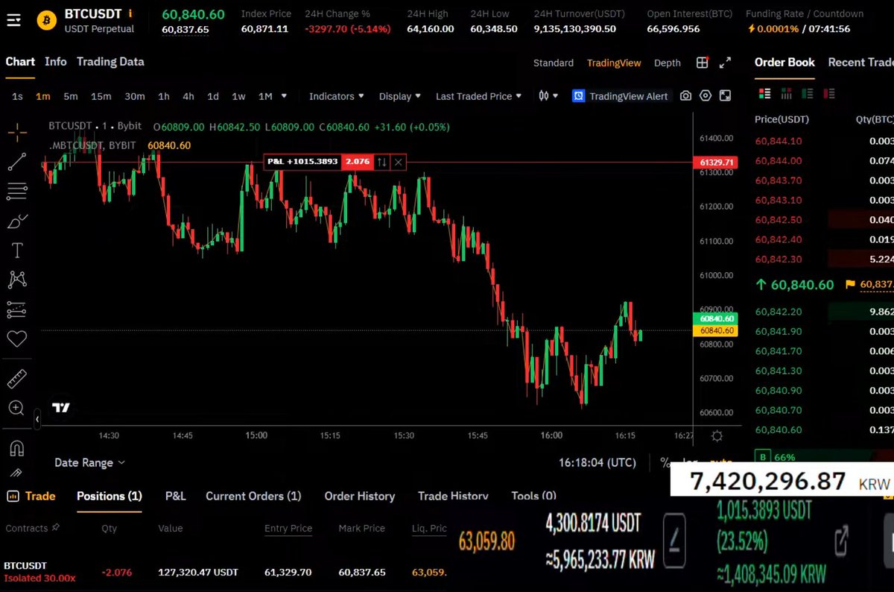This screenshot has height=592, width=894.
Task: Open the Order History tab
Action: pyautogui.click(x=360, y=496)
